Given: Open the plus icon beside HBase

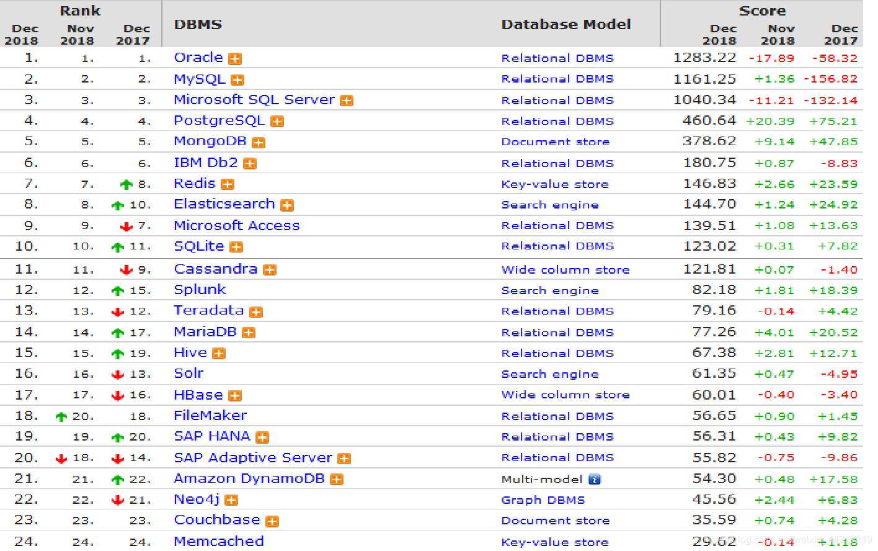Looking at the screenshot, I should click(x=235, y=396).
